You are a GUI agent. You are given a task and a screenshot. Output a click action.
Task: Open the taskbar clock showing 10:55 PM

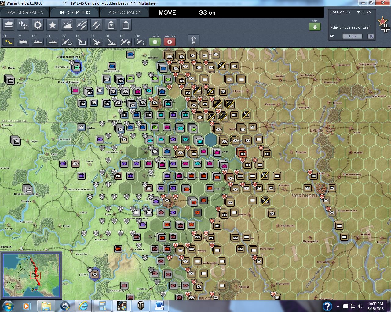coord(375,306)
